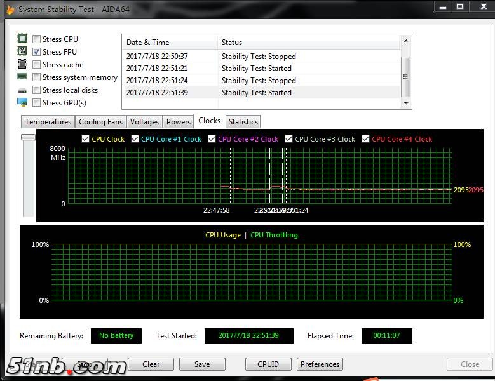The width and height of the screenshot is (495, 381).
Task: Switch to the Voltages tab
Action: pyautogui.click(x=144, y=122)
